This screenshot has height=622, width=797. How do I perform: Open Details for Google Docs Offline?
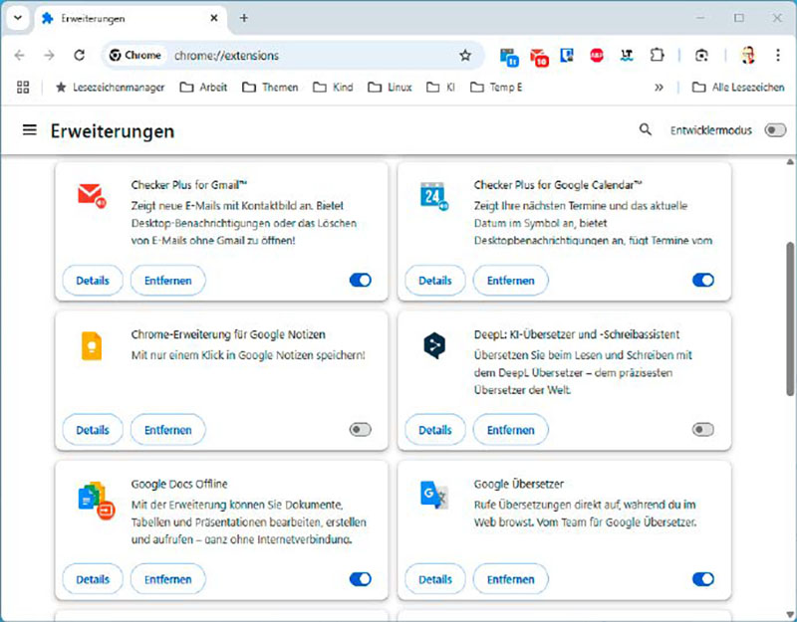click(93, 579)
